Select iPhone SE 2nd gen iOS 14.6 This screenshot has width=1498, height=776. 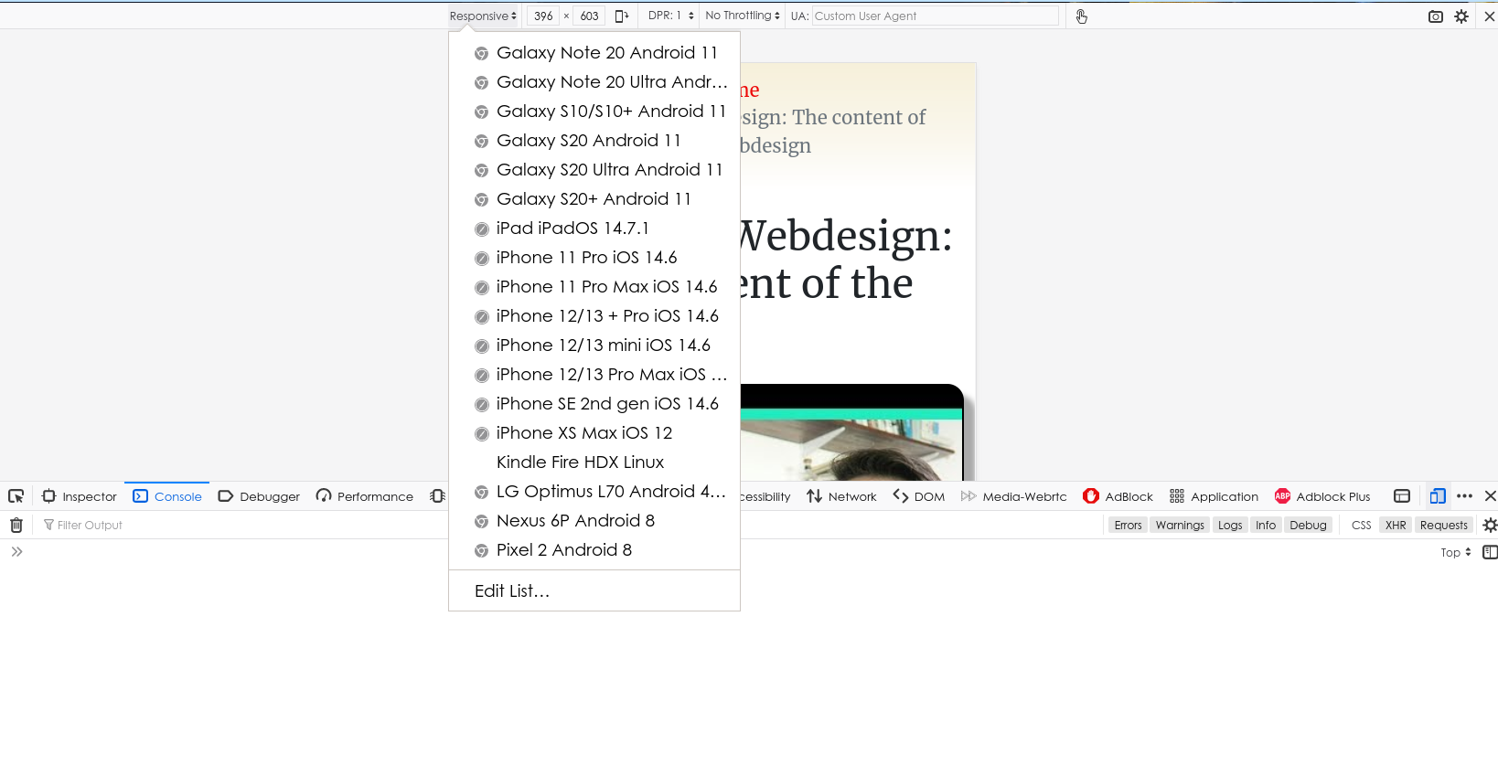[594, 404]
